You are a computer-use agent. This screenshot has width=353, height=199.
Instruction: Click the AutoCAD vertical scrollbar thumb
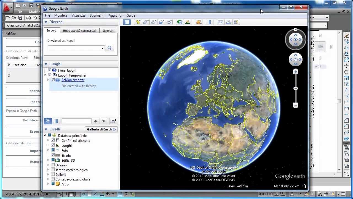click(339, 101)
